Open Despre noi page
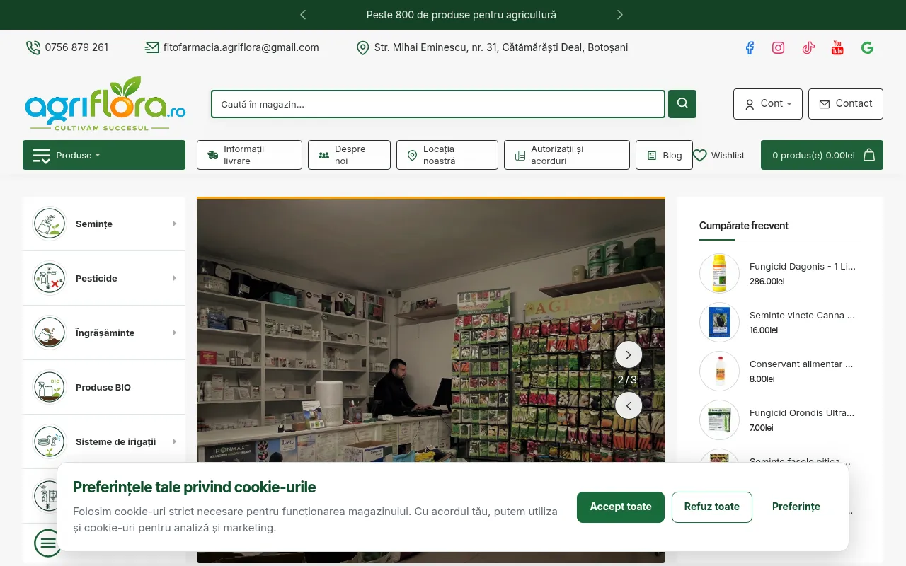The width and height of the screenshot is (906, 566). point(349,155)
